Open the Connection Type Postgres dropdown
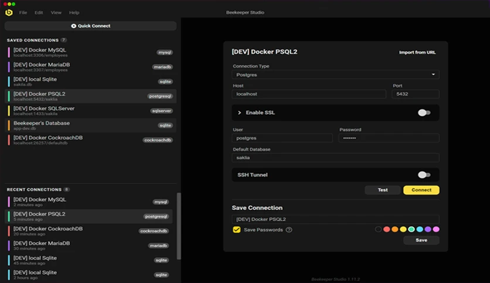Viewport: 490px width, 283px height. (335, 74)
